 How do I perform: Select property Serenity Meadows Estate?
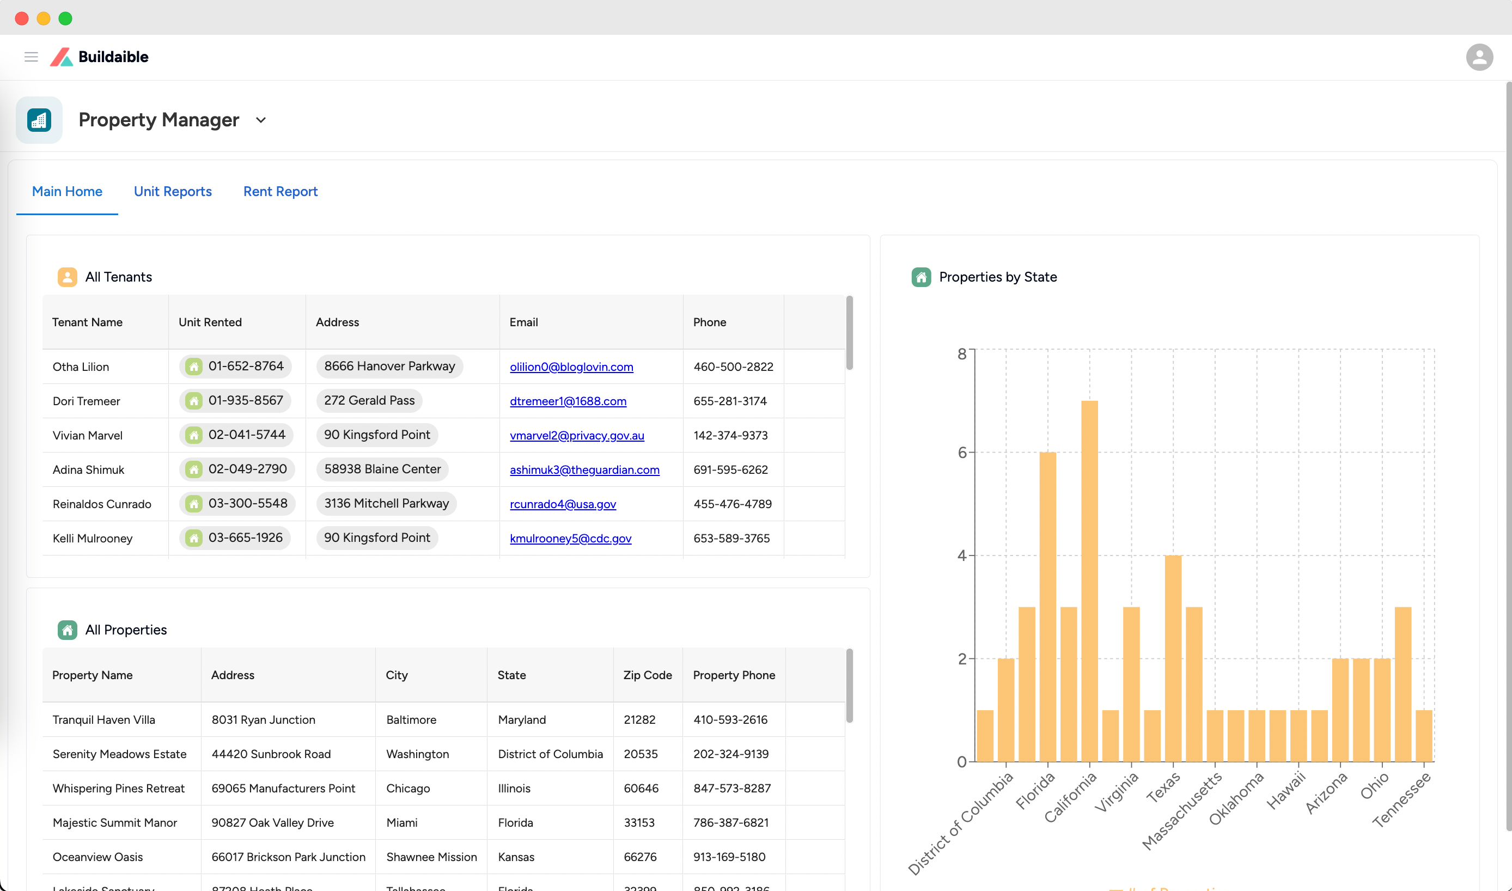(x=119, y=754)
